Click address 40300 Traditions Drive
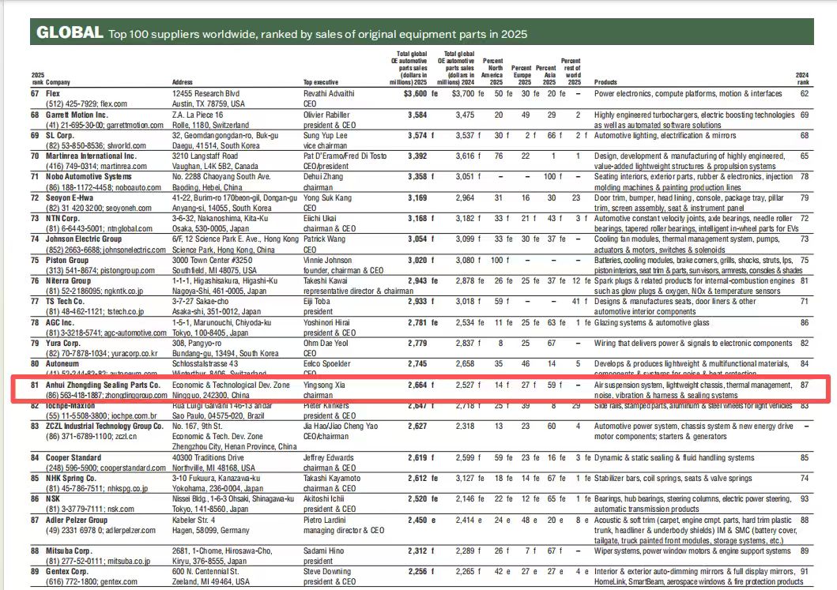The width and height of the screenshot is (837, 590). tap(209, 457)
